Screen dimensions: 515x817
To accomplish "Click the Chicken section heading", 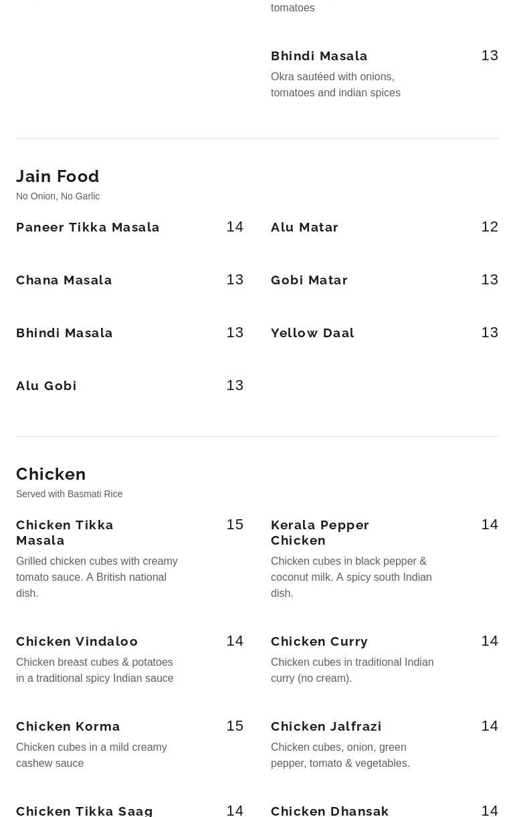I will pyautogui.click(x=51, y=474).
